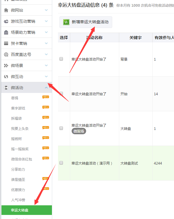The width and height of the screenshot is (174, 219).
Task: Open 微信合体红包 in the sidebar
Action: (21, 159)
